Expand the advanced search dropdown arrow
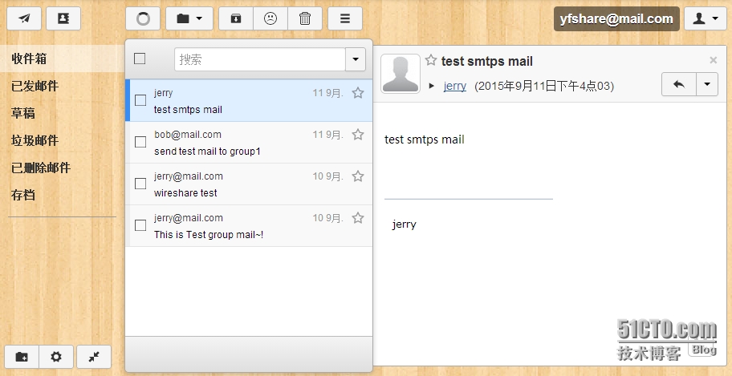 tap(356, 59)
